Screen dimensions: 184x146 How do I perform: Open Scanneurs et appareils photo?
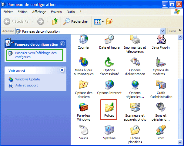click(x=135, y=112)
